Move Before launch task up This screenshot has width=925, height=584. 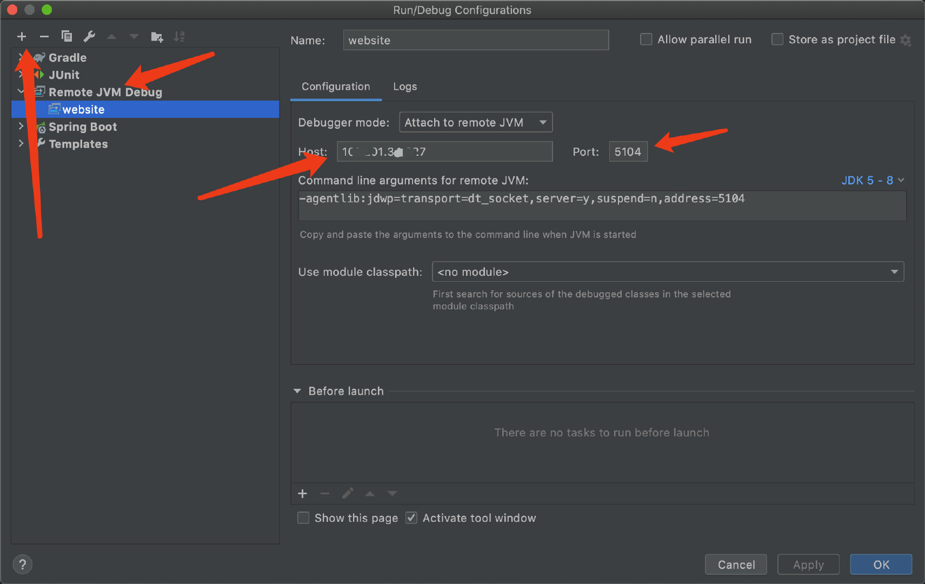[370, 494]
